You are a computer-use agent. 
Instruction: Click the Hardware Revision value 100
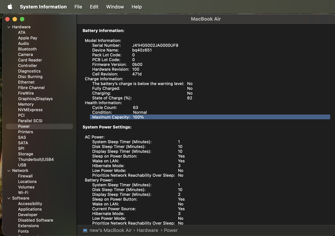[136, 69]
